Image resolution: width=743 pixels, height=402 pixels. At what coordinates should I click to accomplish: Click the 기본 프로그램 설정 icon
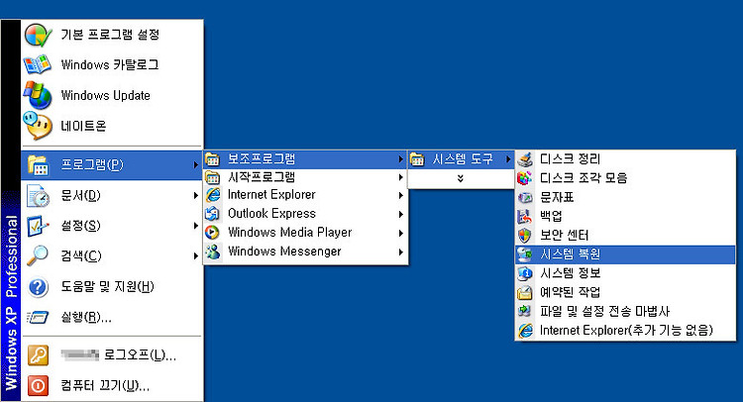coord(38,35)
